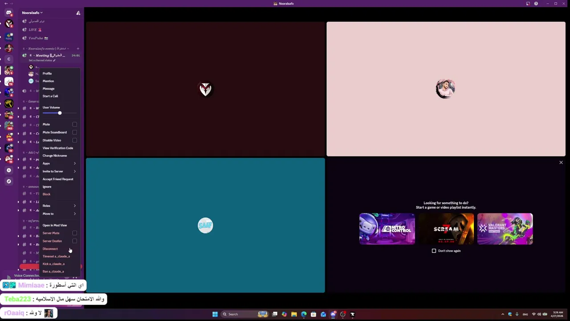Expand the Move to submenu
This screenshot has height=321, width=570.
(x=60, y=214)
